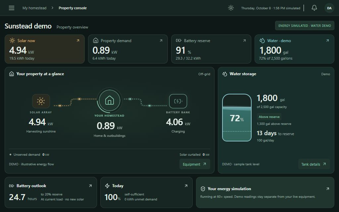This screenshot has width=339, height=212.
Task: Select Property console breadcrumb
Action: [73, 8]
